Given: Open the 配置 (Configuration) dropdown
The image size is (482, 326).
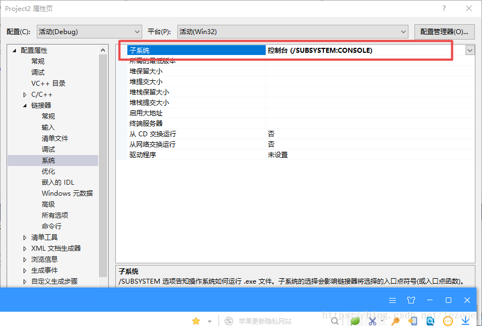Looking at the screenshot, I should click(137, 32).
